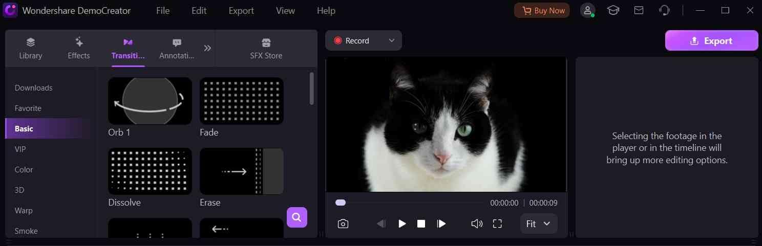The height and width of the screenshot is (246, 762).
Task: Step to the next frame
Action: click(441, 224)
